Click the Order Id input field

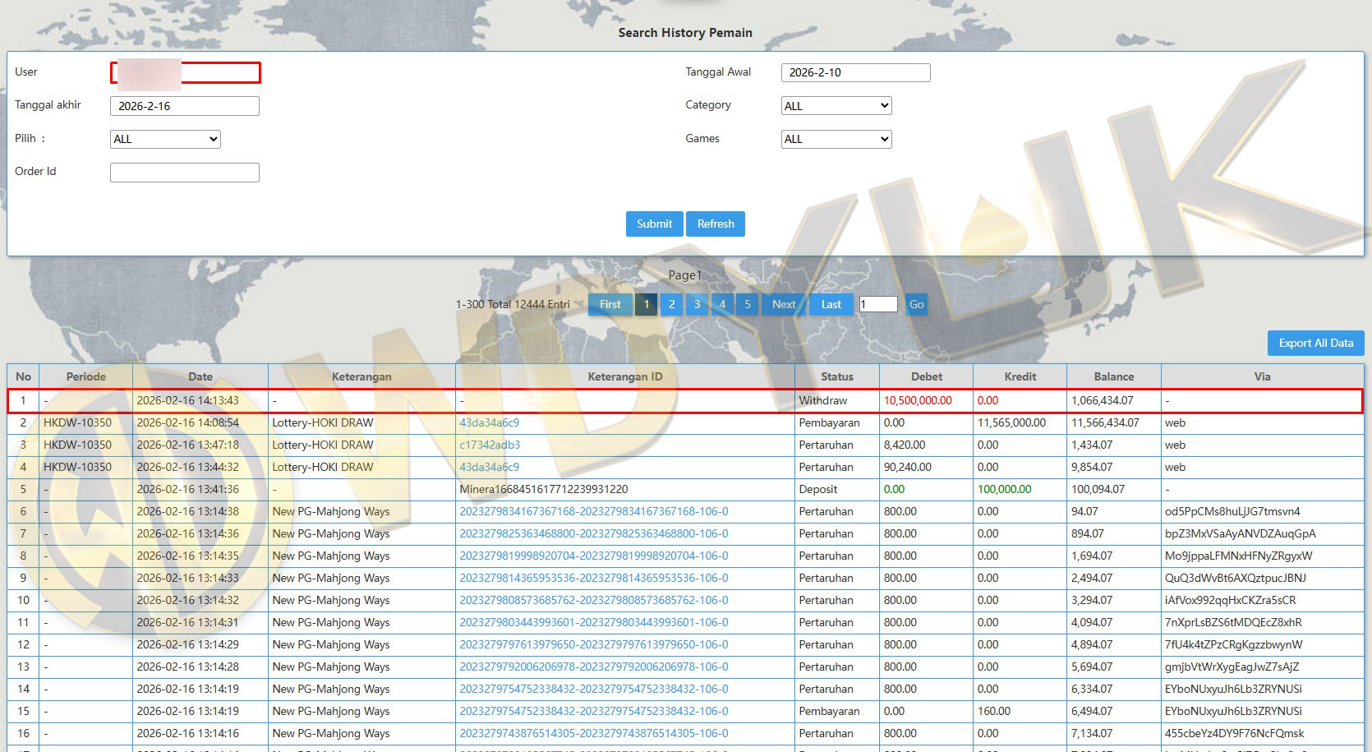pos(185,172)
